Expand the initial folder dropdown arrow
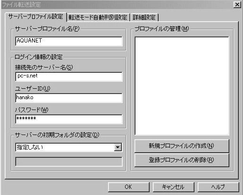 click(117, 147)
